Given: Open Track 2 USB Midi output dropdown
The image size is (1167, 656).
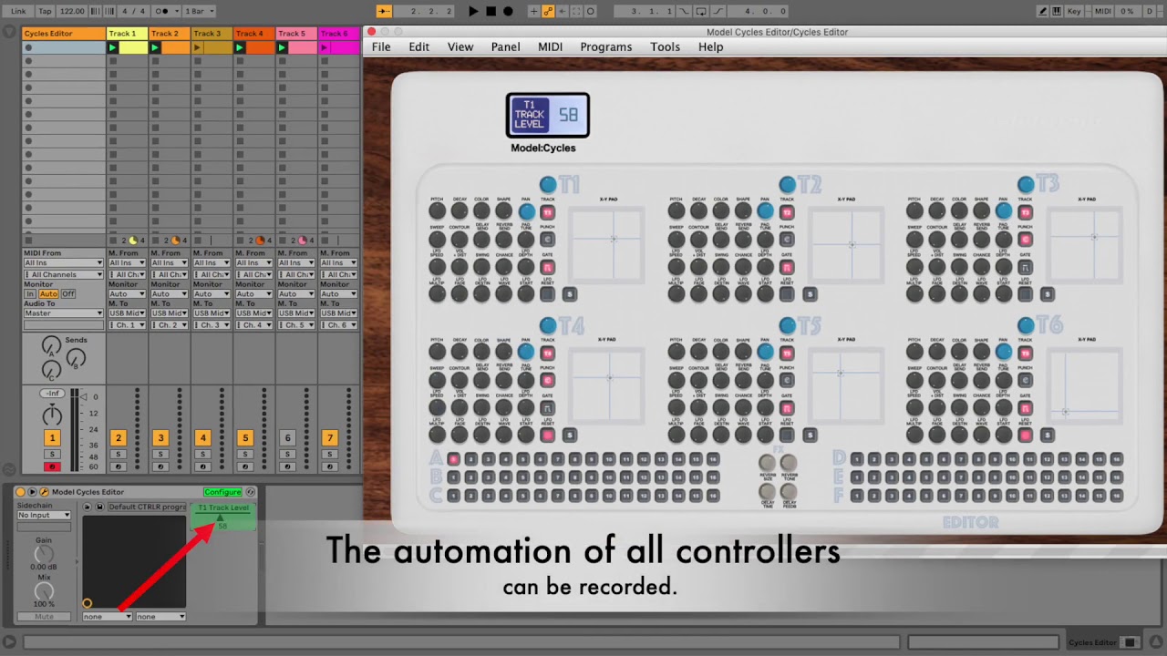Looking at the screenshot, I should click(x=169, y=313).
